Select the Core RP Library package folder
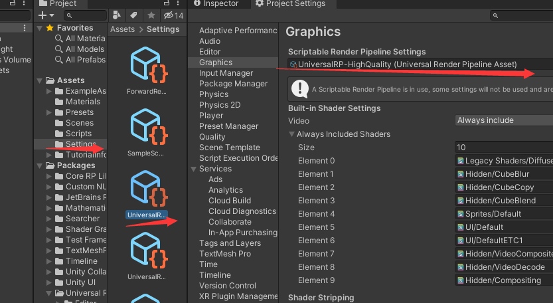 click(x=80, y=176)
